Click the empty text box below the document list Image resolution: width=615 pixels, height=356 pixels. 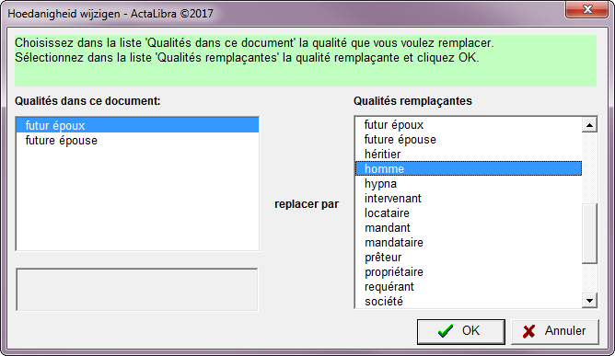click(x=137, y=290)
